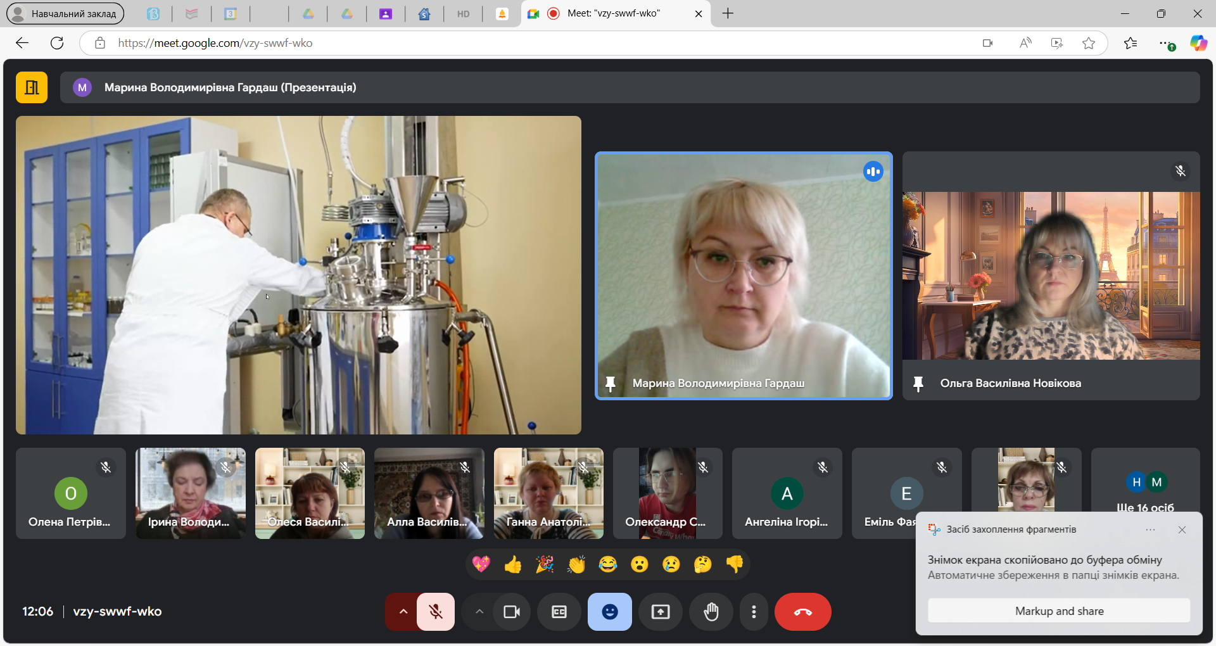The width and height of the screenshot is (1216, 646).
Task: Open notification options ellipsis
Action: [1150, 529]
